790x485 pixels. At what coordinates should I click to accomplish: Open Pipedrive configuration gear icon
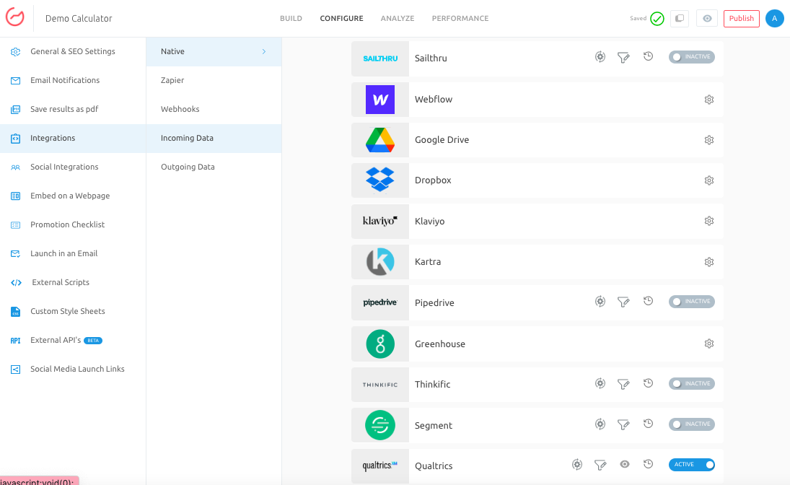click(600, 302)
